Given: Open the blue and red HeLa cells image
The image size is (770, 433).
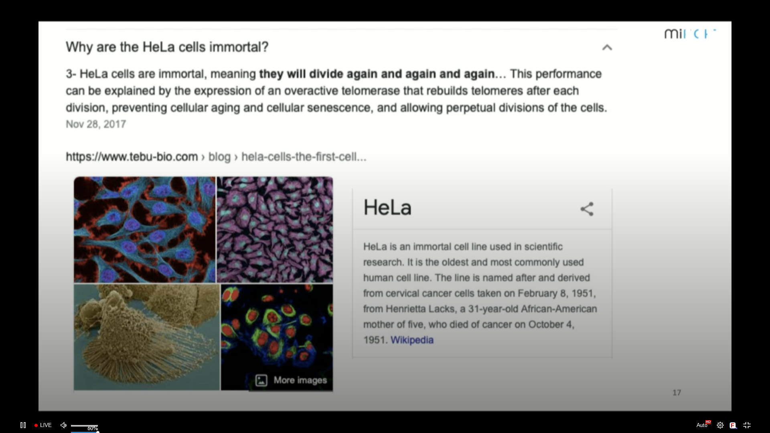Looking at the screenshot, I should [x=144, y=230].
